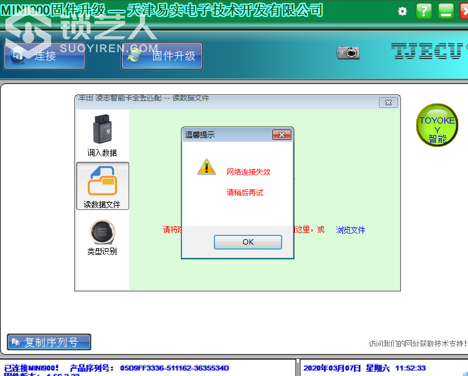
Task: Close the 温馨提示 warning dialog
Action: click(282, 134)
